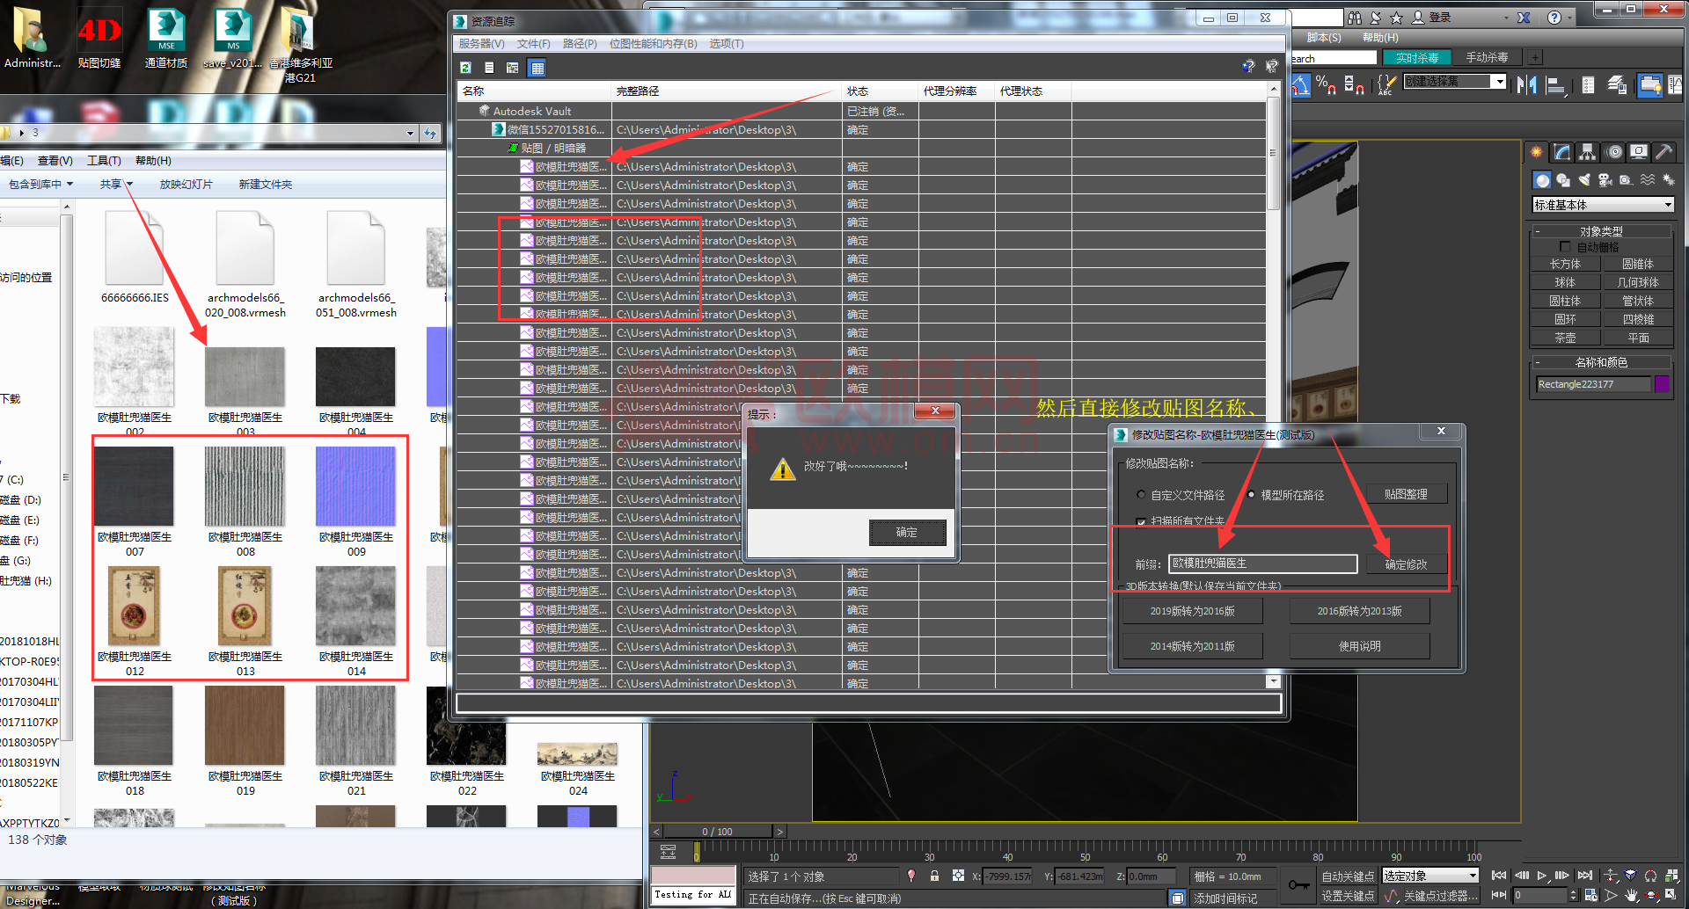Image resolution: width=1689 pixels, height=909 pixels.
Task: Select the Geometry category sphere icon
Action: coord(1542,180)
